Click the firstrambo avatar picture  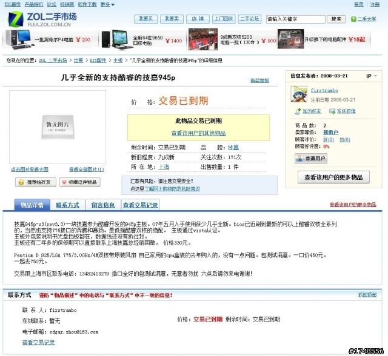pyautogui.click(x=299, y=94)
